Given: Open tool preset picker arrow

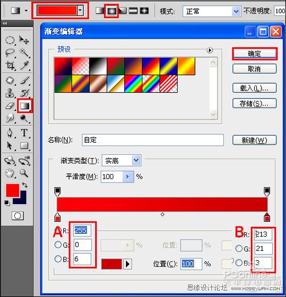Looking at the screenshot, I should 26,11.
